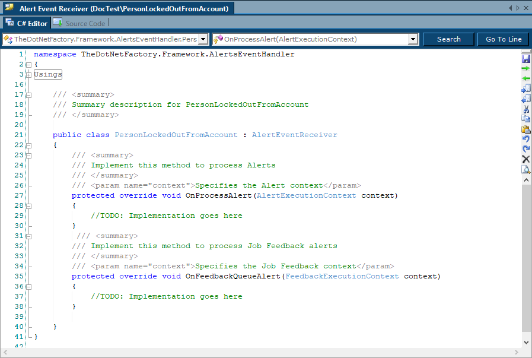The width and height of the screenshot is (532, 358).
Task: Open print preview via the magnifier icon
Action: [x=525, y=169]
